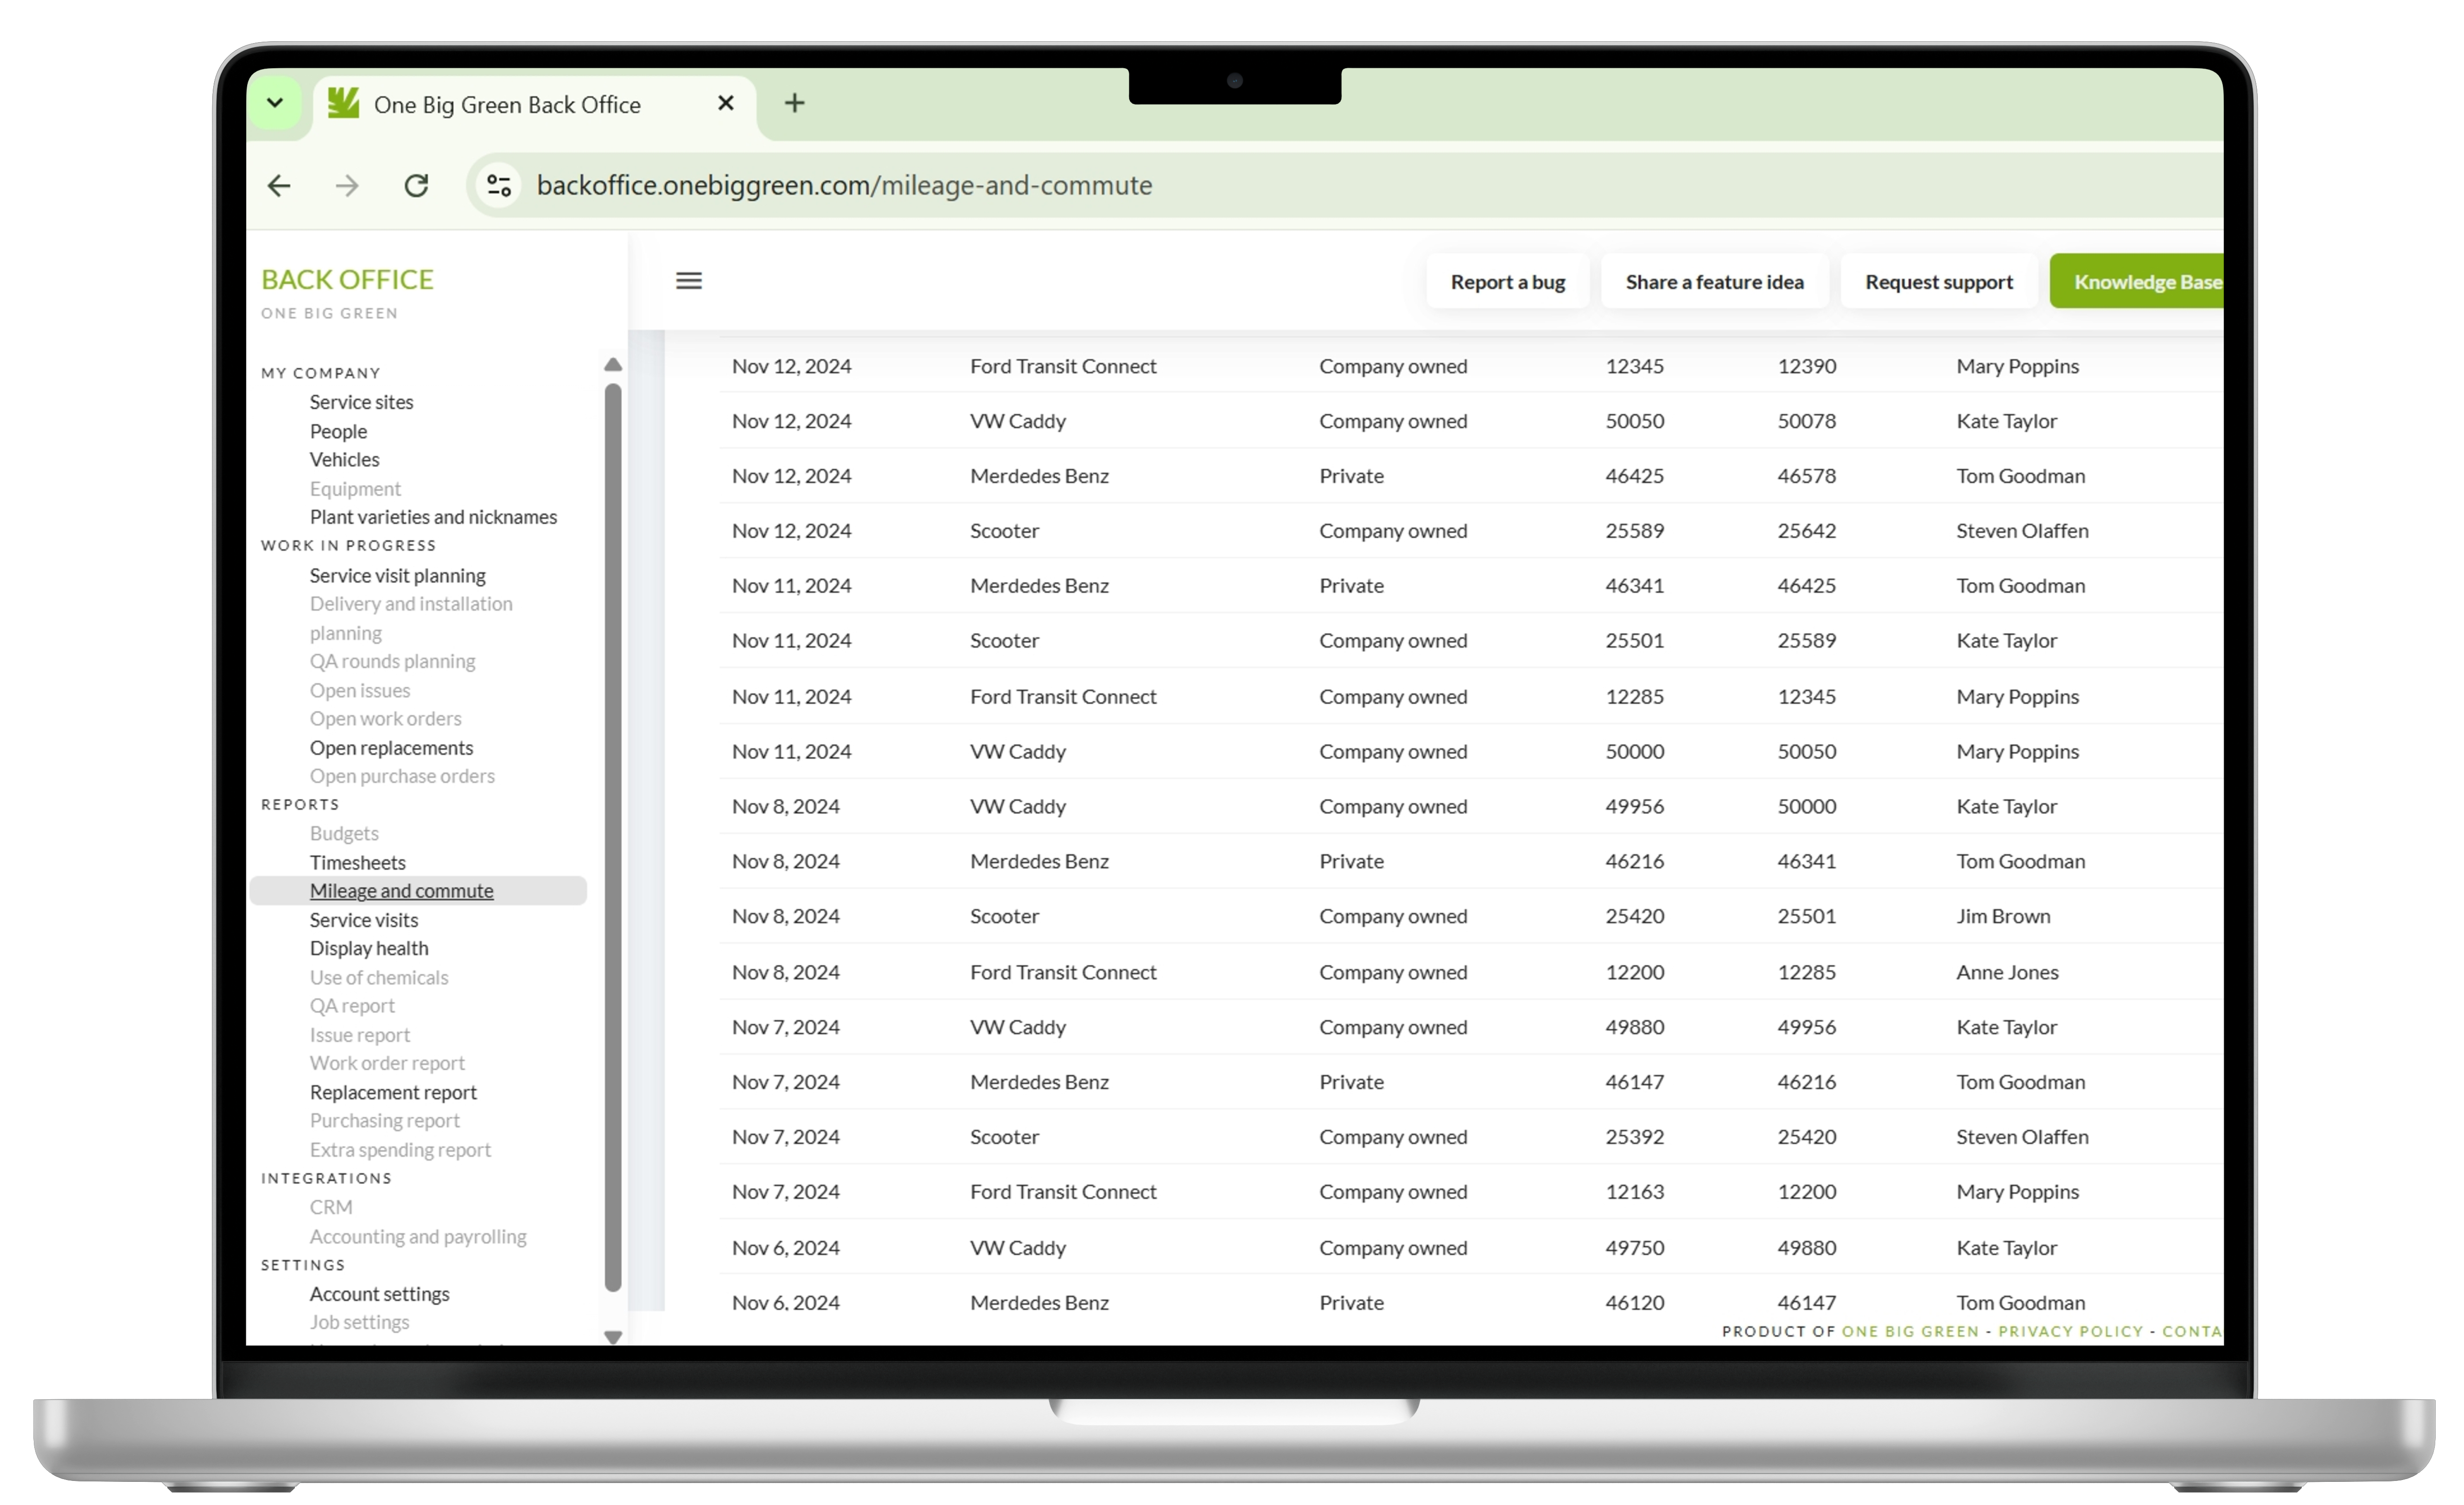Click Anne Jones driver name
This screenshot has height=1505, width=2464.
coord(2007,972)
